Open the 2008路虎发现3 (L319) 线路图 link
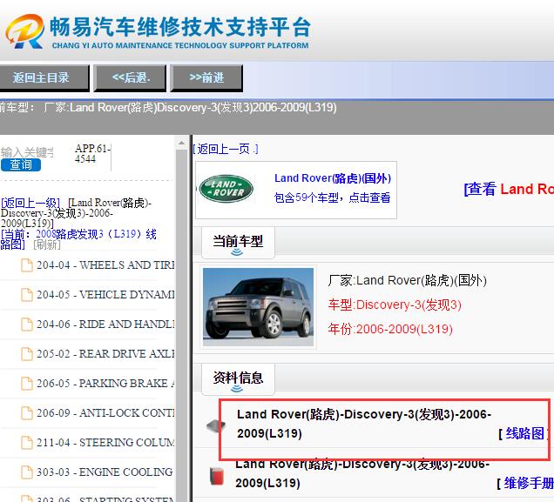 78,239
